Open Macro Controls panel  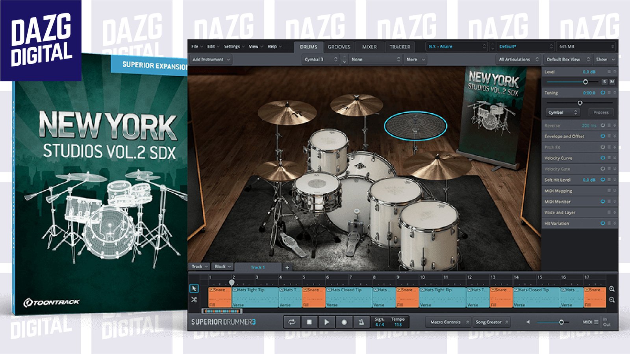[x=448, y=322]
